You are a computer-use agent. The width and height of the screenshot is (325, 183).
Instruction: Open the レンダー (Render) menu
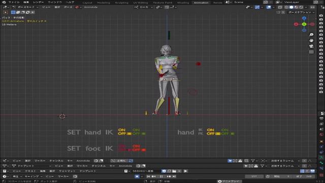pyautogui.click(x=39, y=2)
